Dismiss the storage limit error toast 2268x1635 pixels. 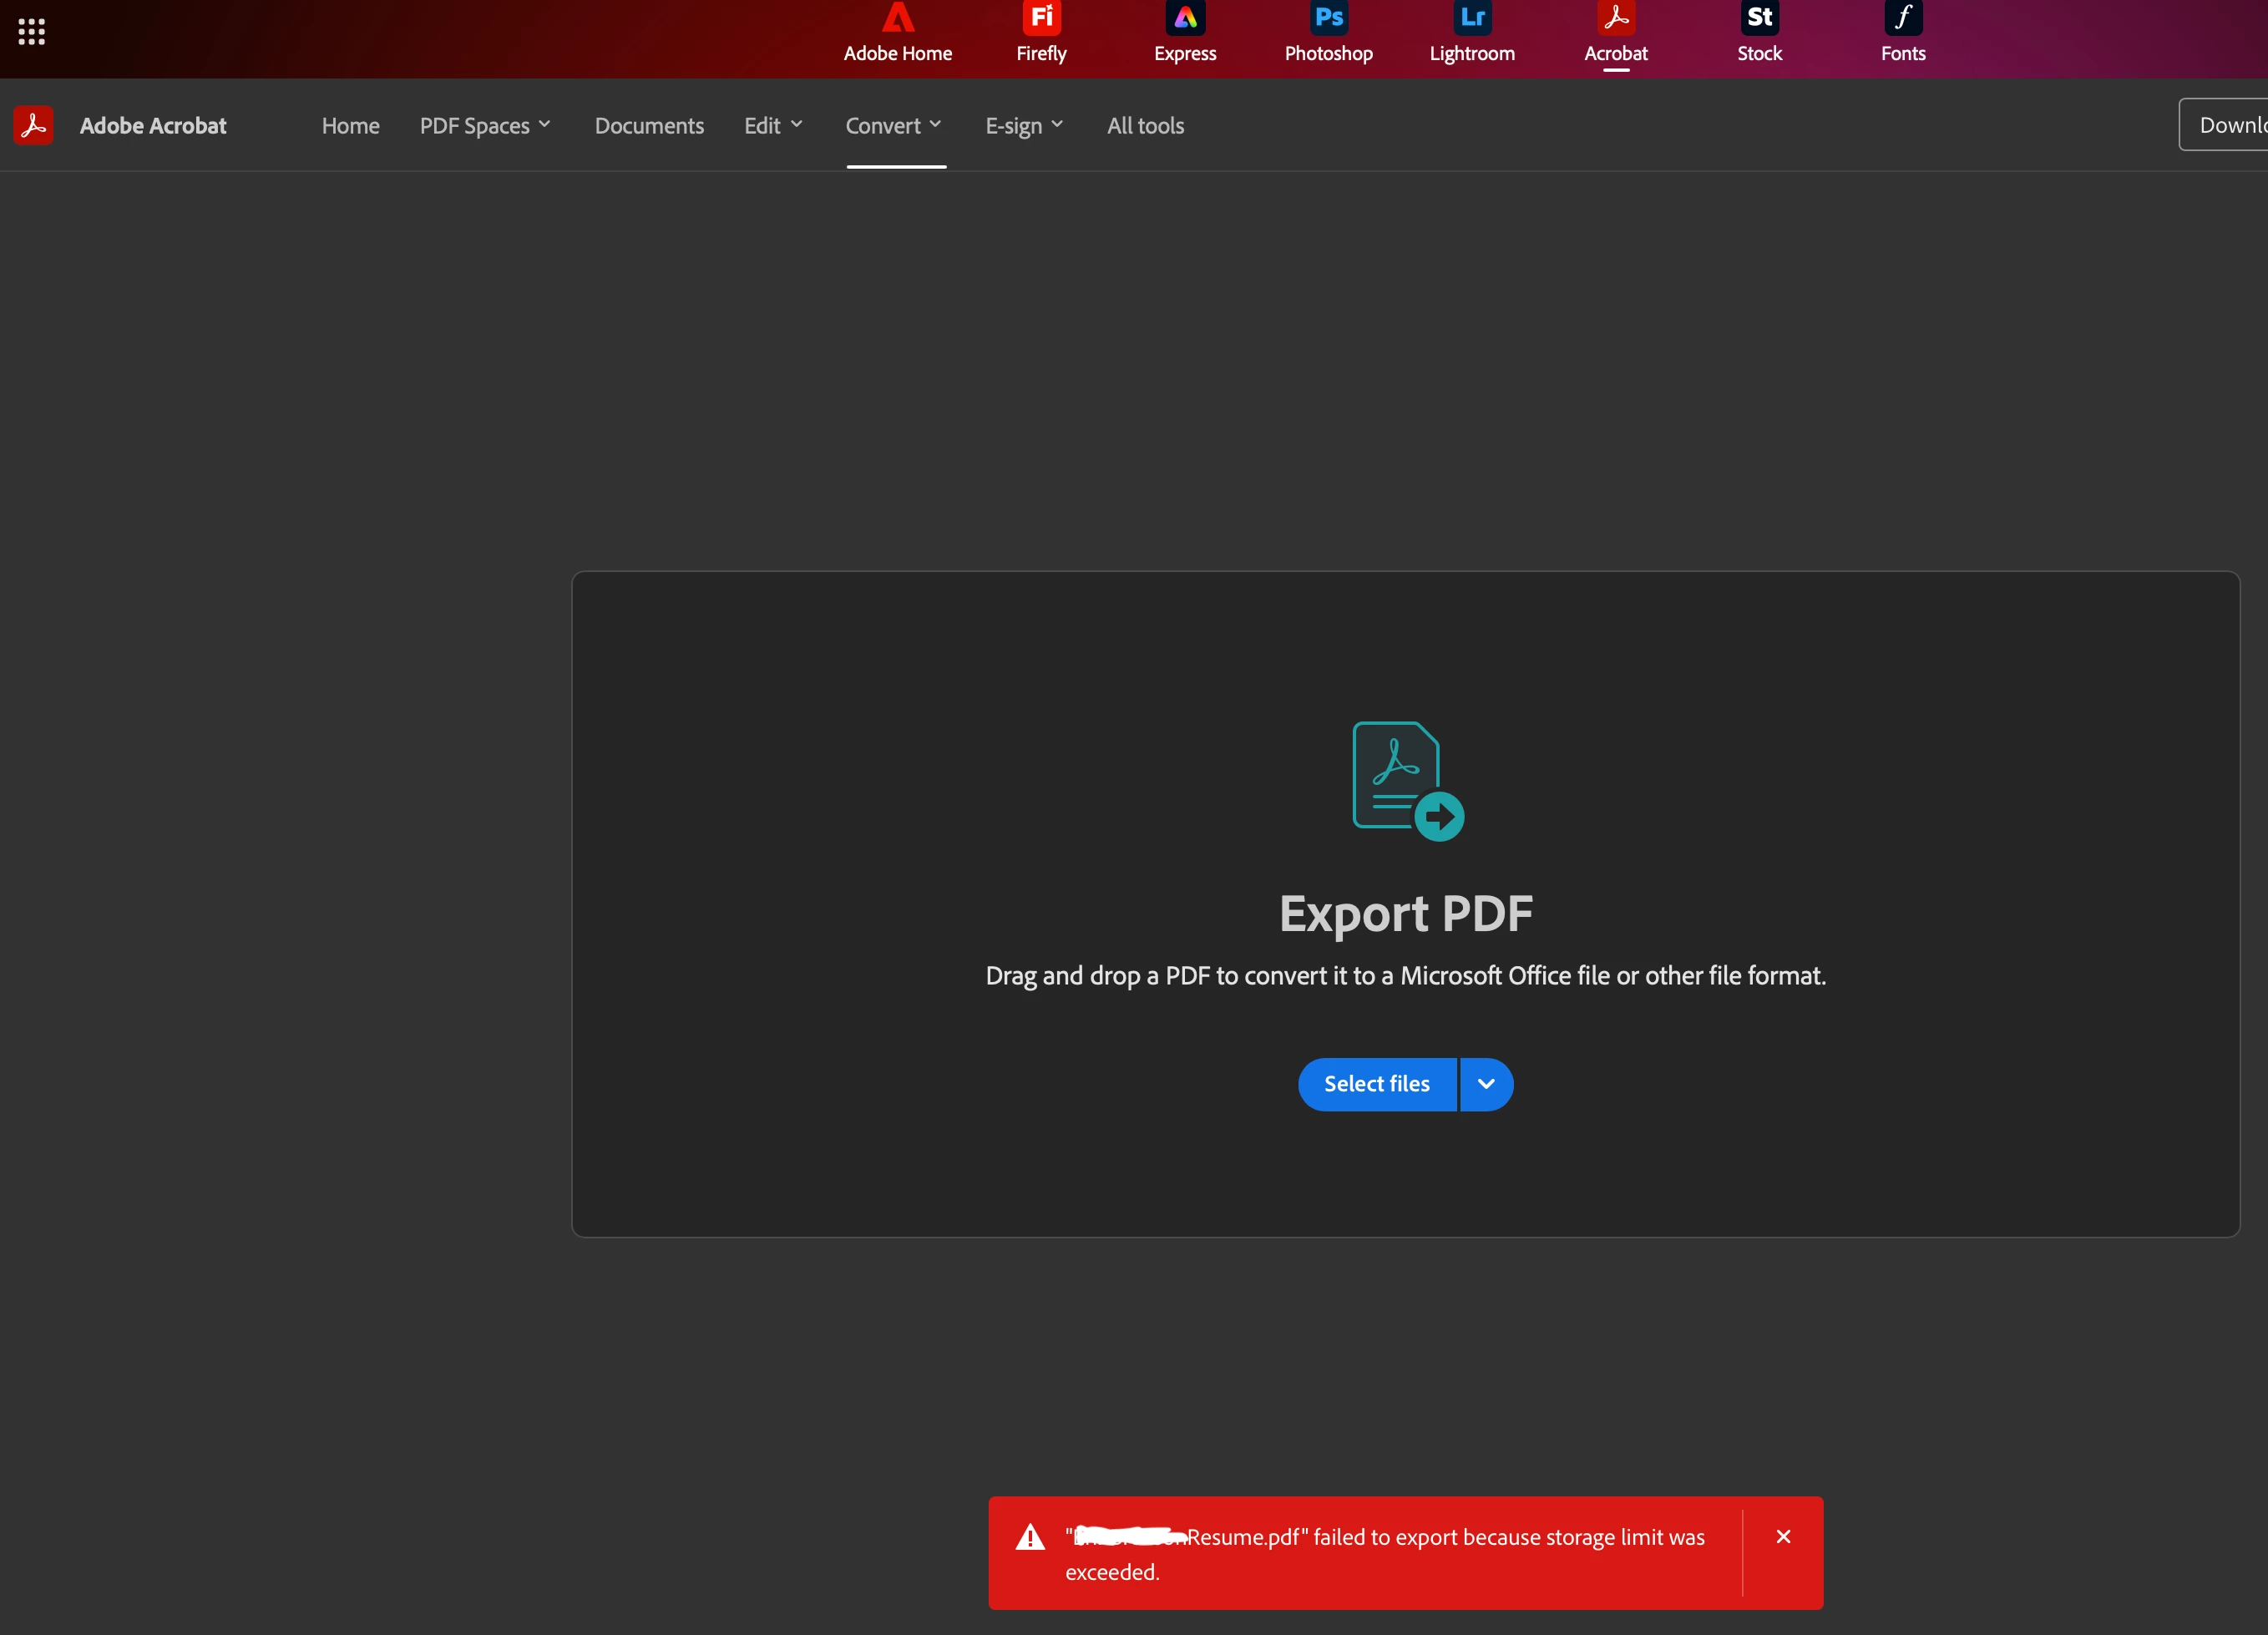tap(1783, 1537)
